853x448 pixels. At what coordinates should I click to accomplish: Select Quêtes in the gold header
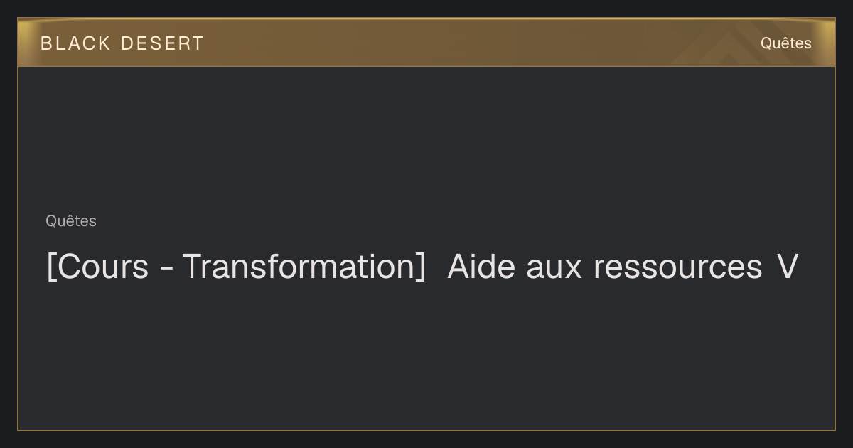(x=785, y=43)
